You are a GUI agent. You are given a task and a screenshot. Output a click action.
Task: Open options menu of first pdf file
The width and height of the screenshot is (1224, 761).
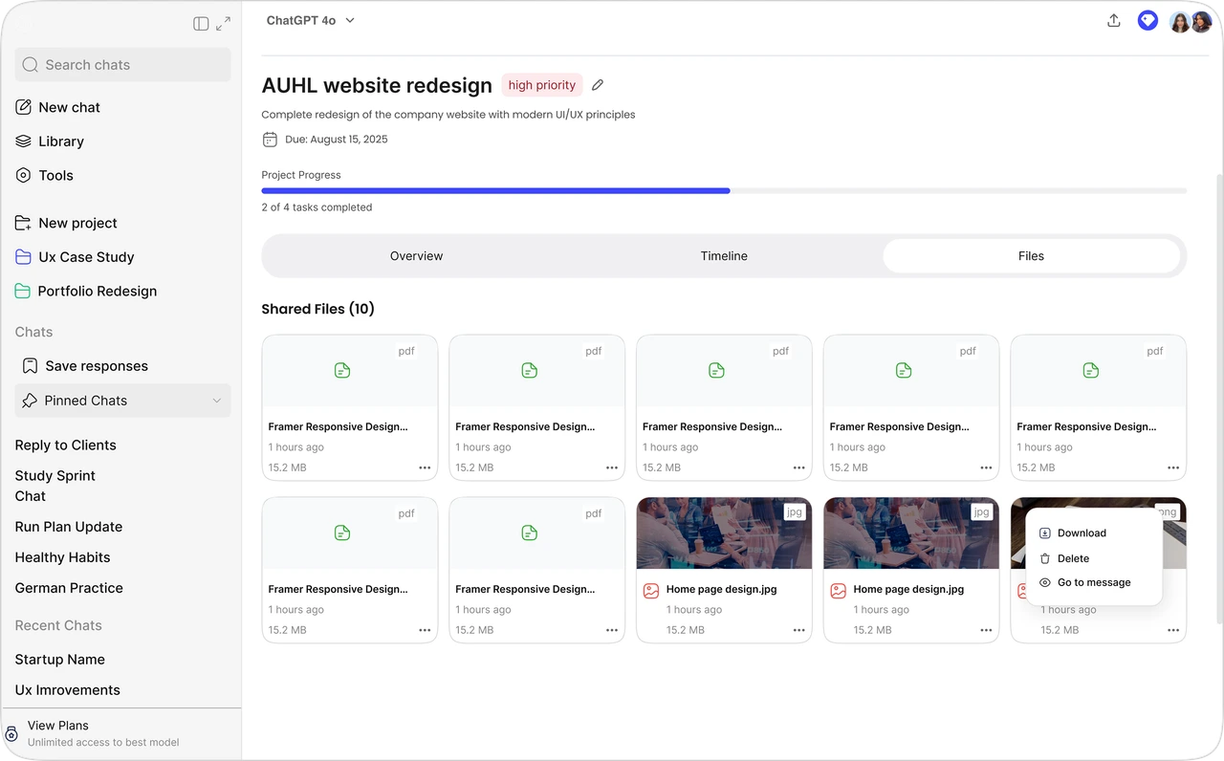pos(425,467)
